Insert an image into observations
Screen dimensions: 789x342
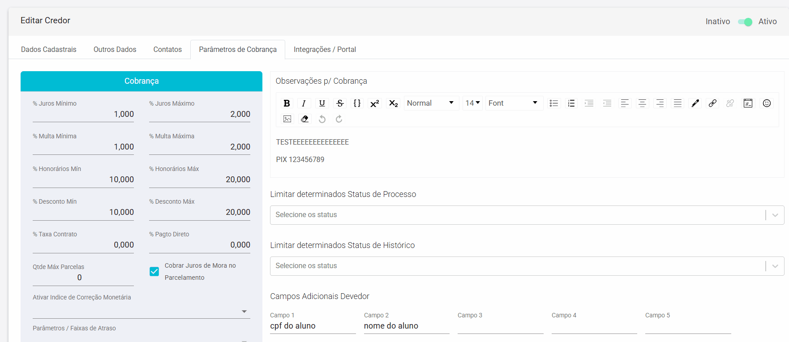tap(287, 119)
